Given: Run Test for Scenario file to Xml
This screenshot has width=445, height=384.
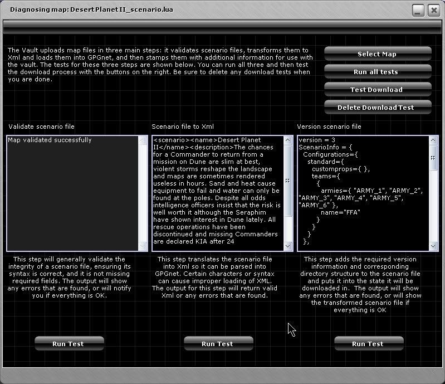Looking at the screenshot, I should tap(217, 344).
